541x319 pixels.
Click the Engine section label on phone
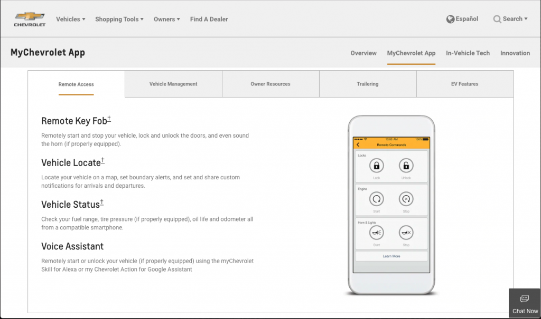click(x=362, y=189)
